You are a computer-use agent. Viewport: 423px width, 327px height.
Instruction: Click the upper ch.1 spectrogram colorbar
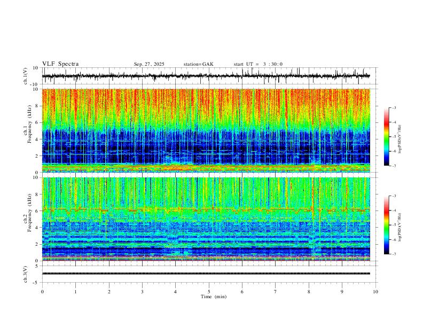click(386, 137)
